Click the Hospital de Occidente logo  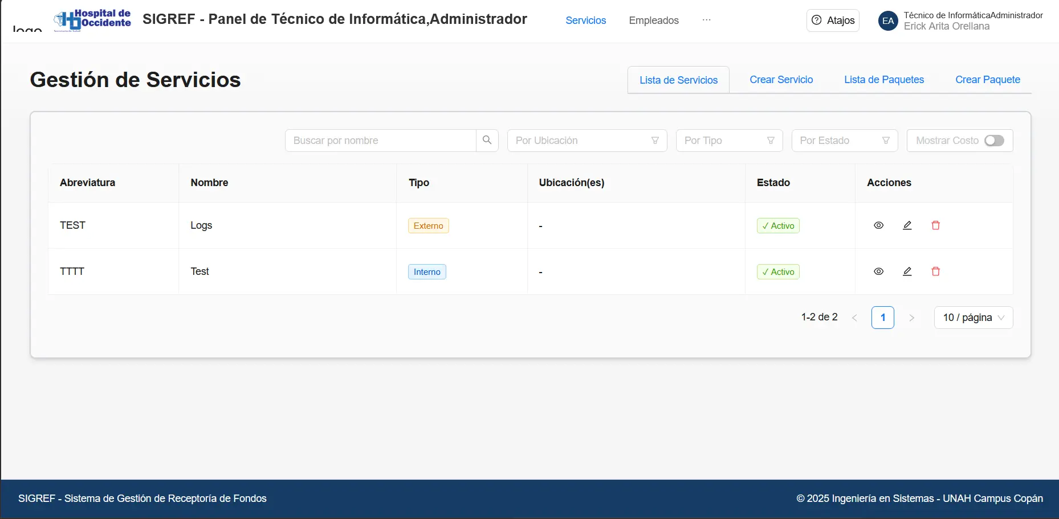click(x=92, y=20)
